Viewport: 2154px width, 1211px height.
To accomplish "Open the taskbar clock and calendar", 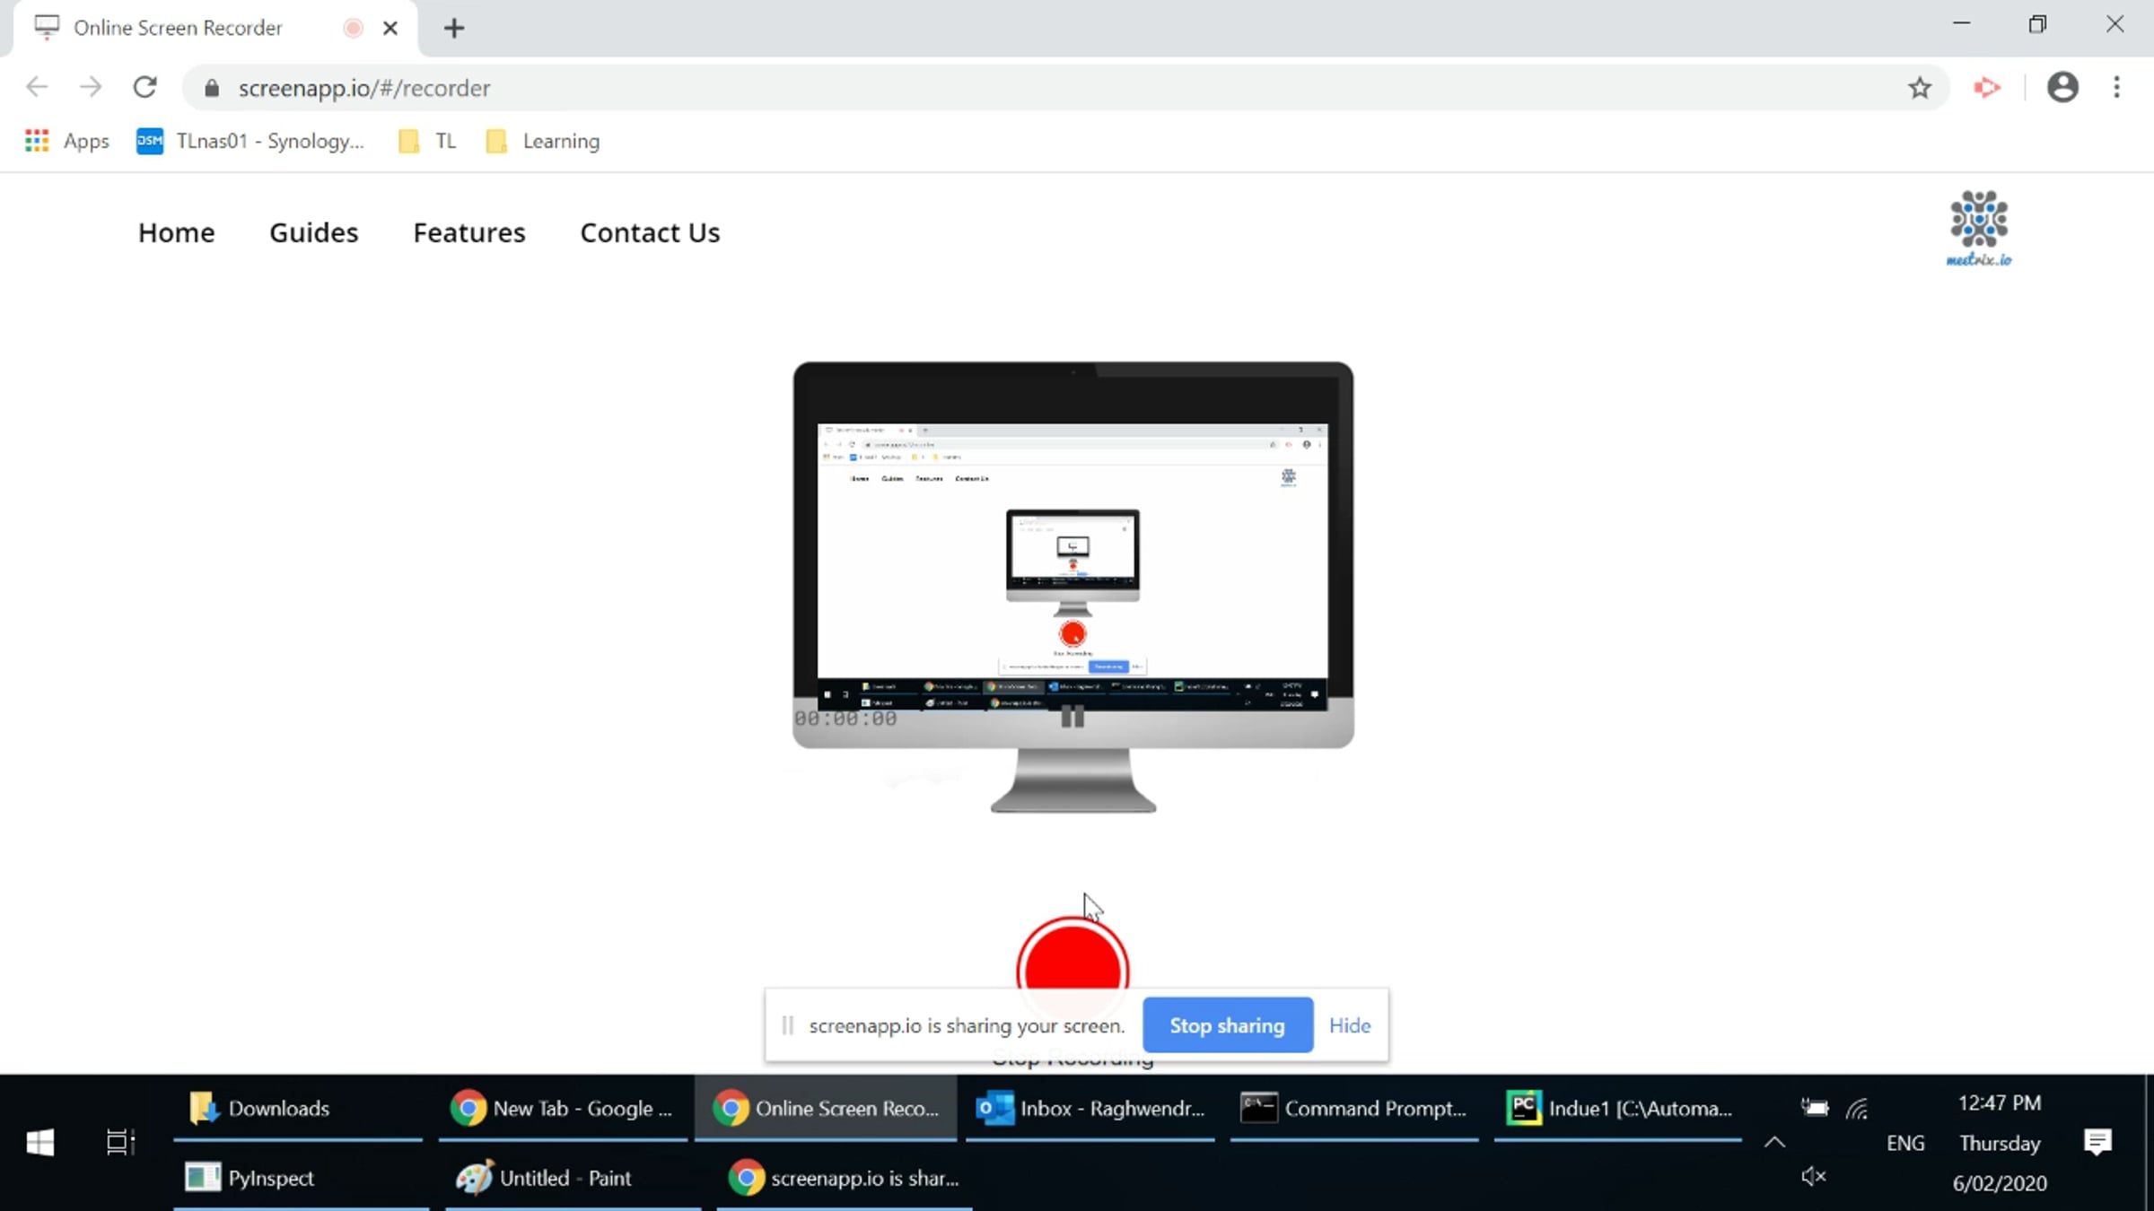I will [x=2000, y=1143].
